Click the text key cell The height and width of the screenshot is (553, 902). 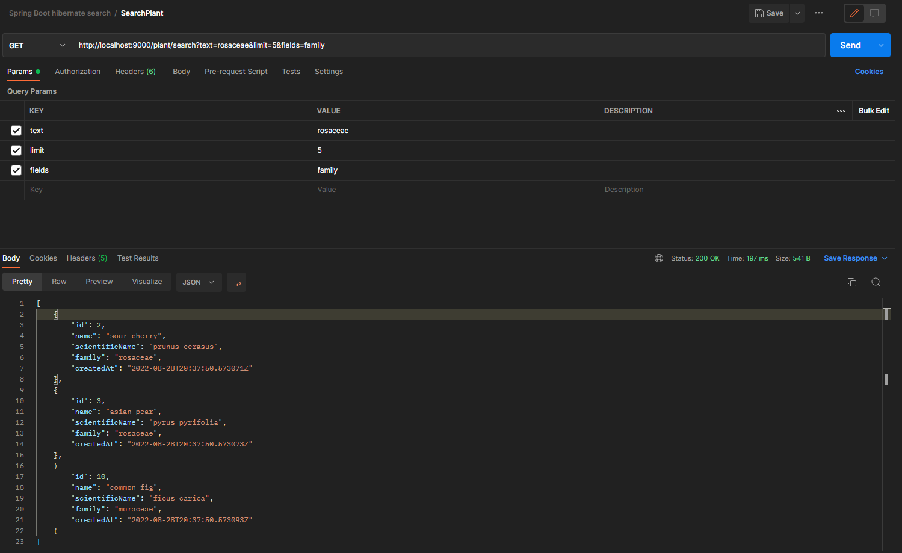[168, 131]
